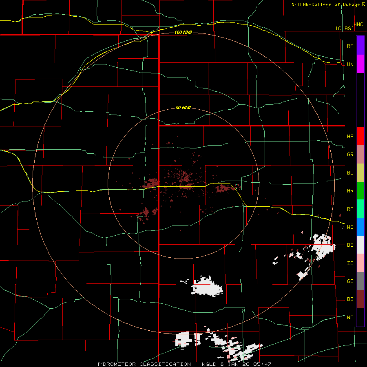The width and height of the screenshot is (367, 367).
Task: Click the 'BI' legend label
Action: 350,299
